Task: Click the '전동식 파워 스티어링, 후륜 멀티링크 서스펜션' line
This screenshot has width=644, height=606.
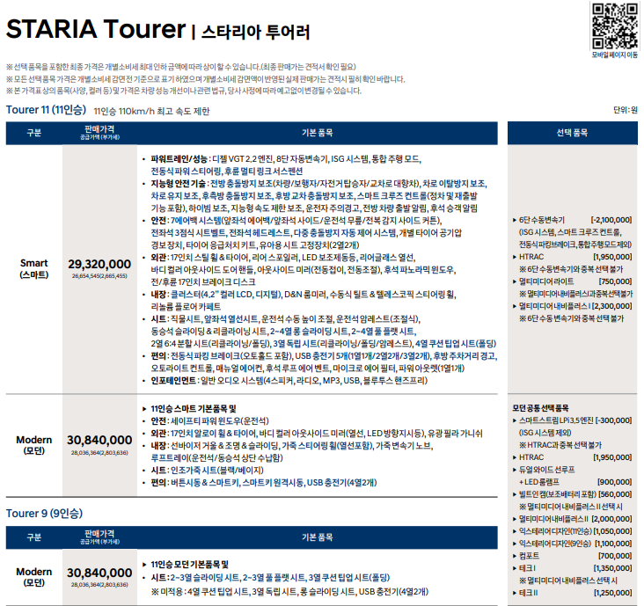Action: coord(227,172)
